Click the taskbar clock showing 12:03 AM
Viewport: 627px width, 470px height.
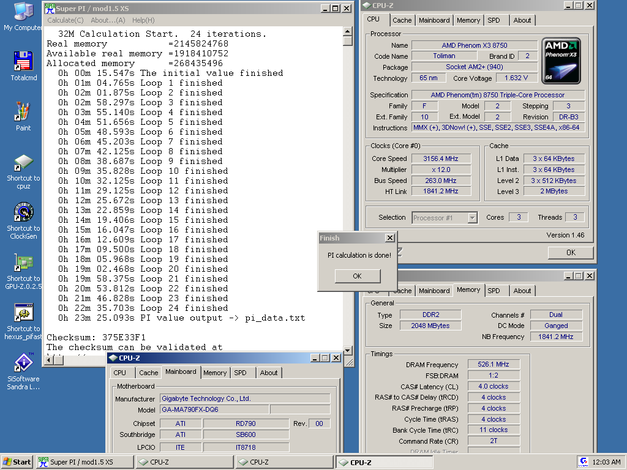coord(606,462)
